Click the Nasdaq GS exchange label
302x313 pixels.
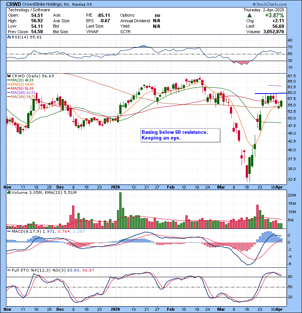[82, 5]
